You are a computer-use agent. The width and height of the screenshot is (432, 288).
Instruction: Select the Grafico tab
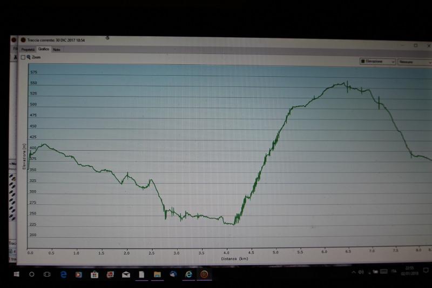coord(44,49)
